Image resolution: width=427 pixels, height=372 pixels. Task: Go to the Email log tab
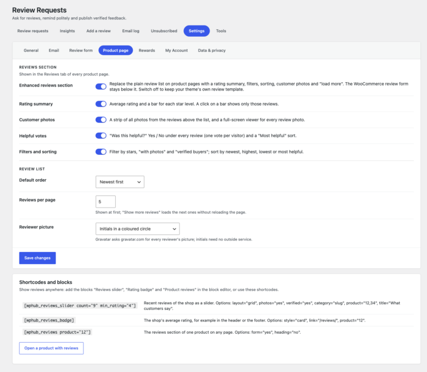click(131, 31)
